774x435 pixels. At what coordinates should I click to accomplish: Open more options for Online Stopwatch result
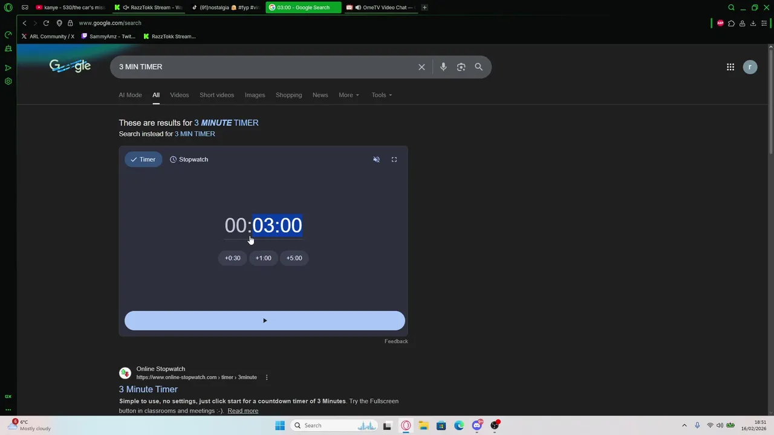(267, 378)
